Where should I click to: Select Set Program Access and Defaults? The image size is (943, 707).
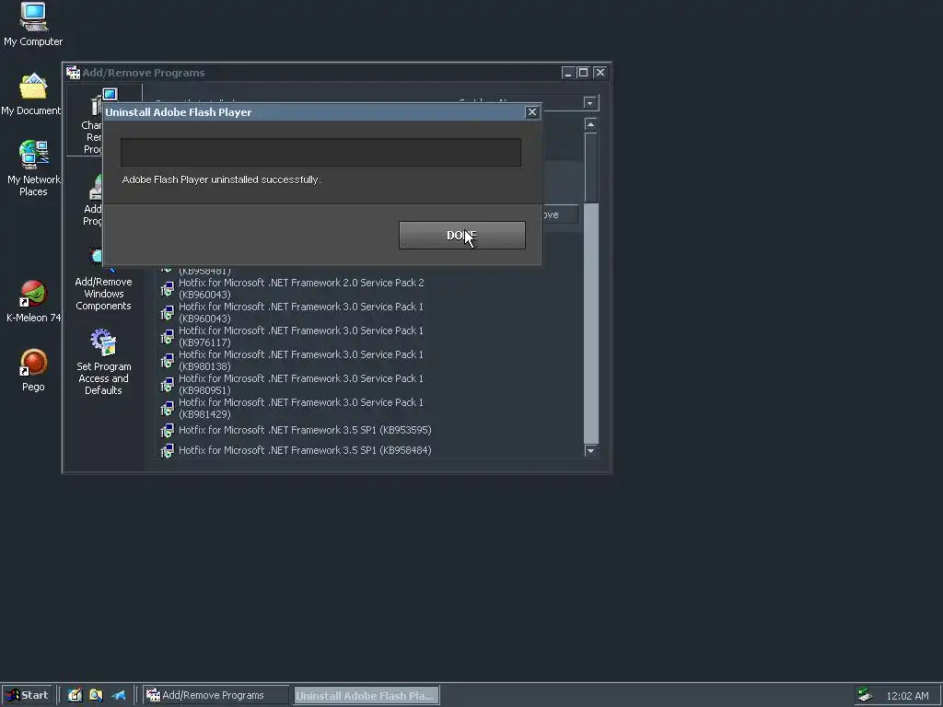click(103, 361)
